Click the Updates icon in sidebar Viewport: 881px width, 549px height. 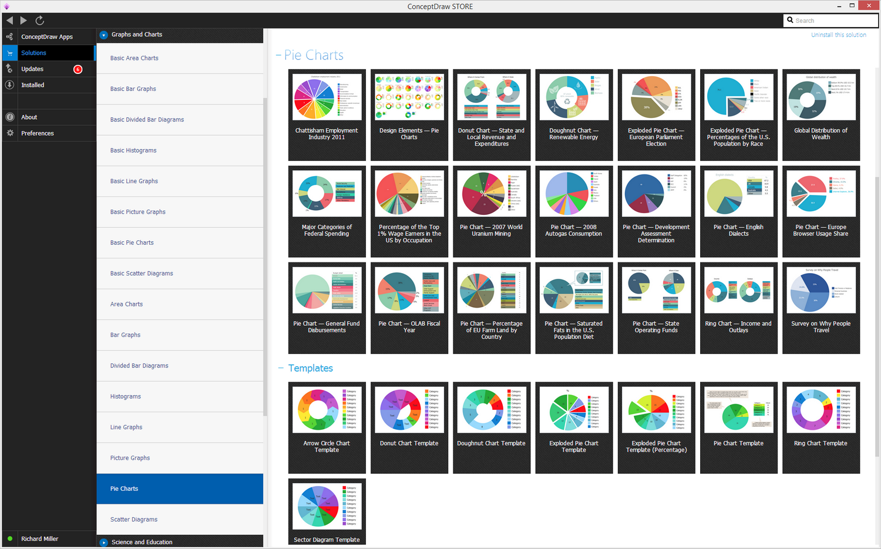coord(10,69)
